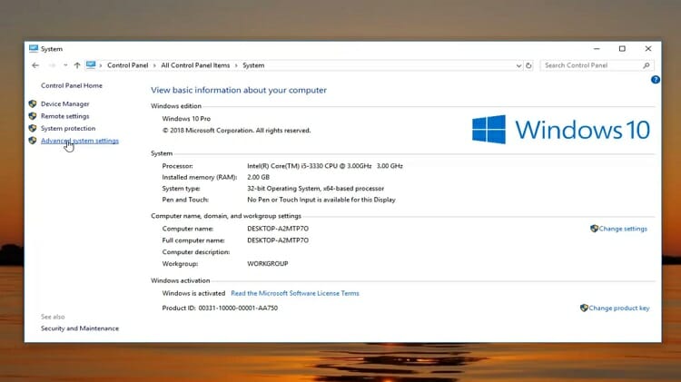Click View basic information heading
This screenshot has width=681, height=382.
click(239, 91)
